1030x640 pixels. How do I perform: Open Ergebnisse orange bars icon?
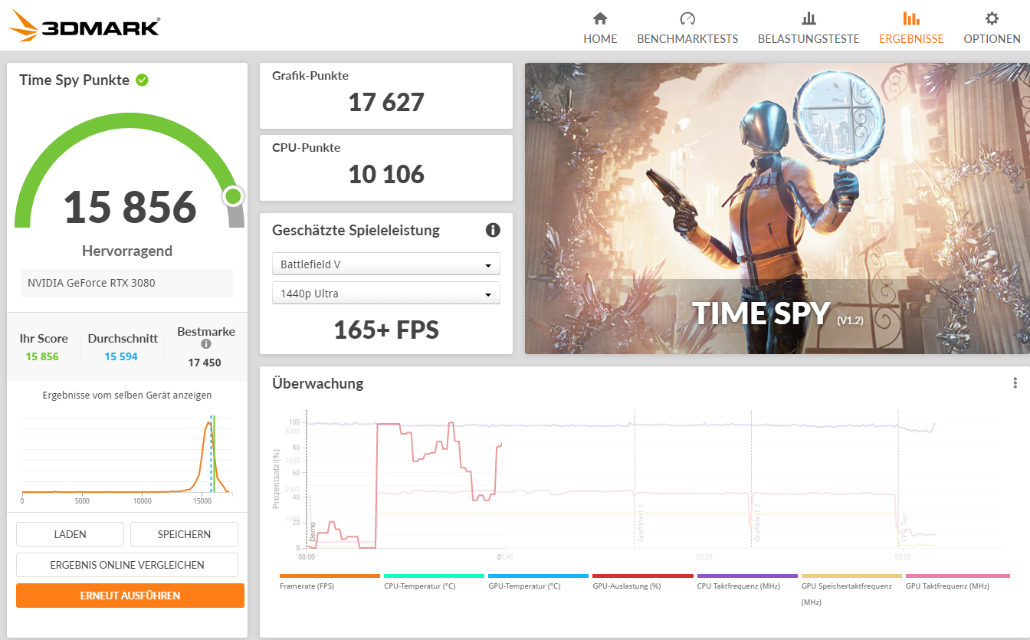pyautogui.click(x=911, y=18)
